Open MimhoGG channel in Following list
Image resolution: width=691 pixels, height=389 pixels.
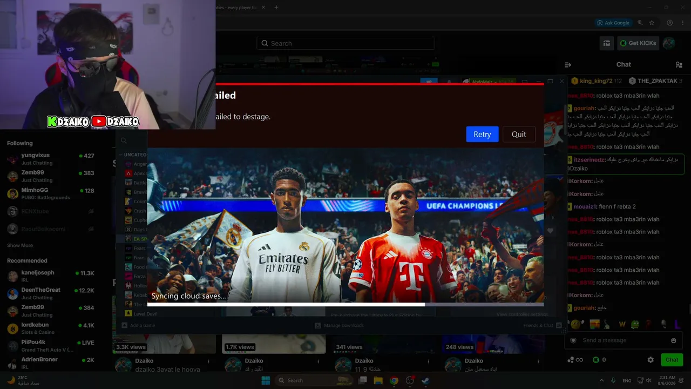click(x=51, y=193)
